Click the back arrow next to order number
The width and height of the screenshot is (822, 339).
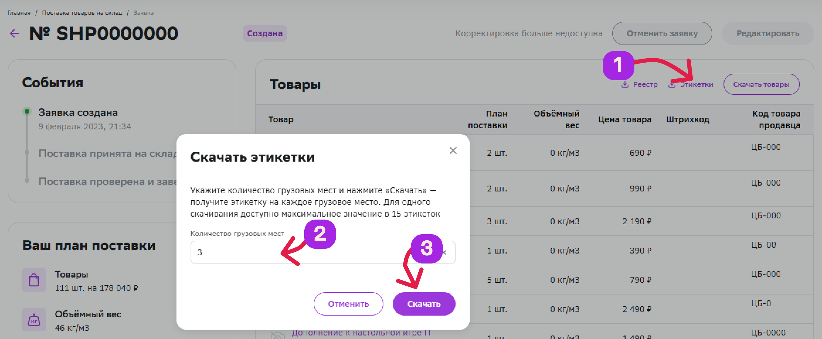click(15, 33)
